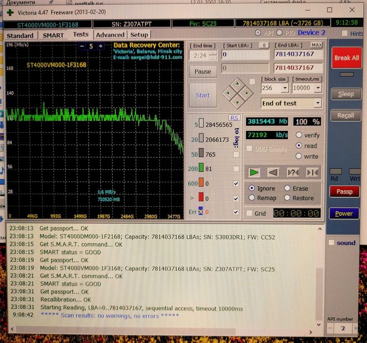Click the MAX end LBA button

317,45
